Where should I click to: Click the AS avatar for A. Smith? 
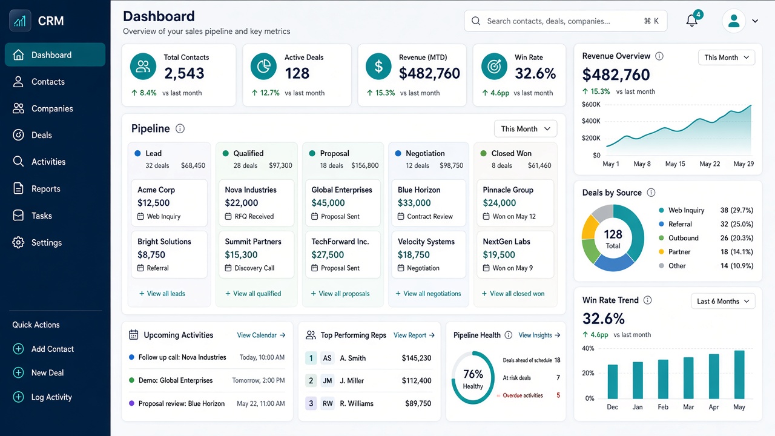pos(328,358)
